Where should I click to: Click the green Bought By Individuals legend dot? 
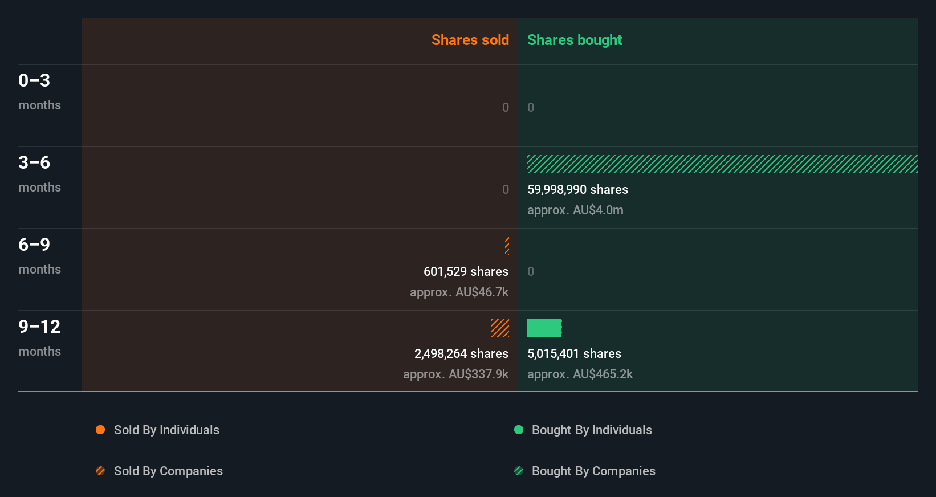coord(519,430)
